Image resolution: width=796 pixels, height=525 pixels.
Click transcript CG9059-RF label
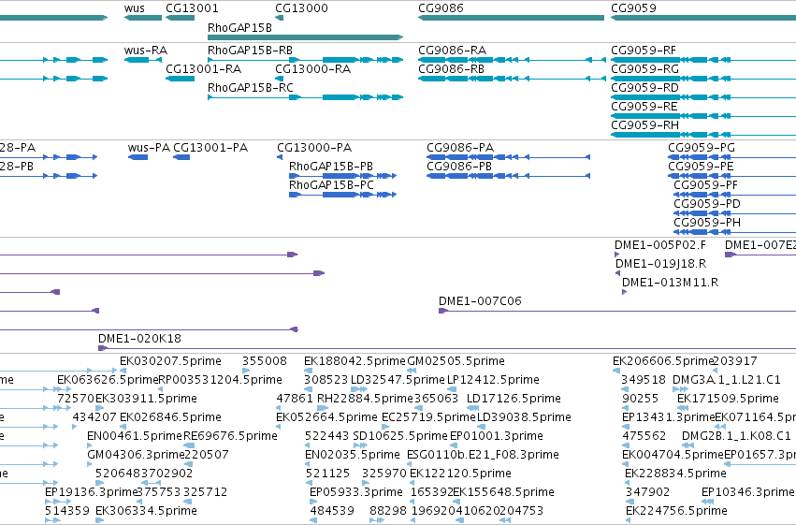click(x=644, y=51)
